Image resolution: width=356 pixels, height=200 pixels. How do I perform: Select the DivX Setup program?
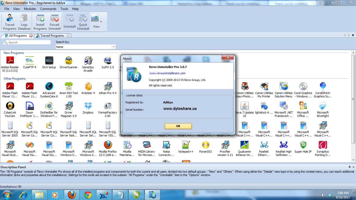pyautogui.click(x=49, y=63)
